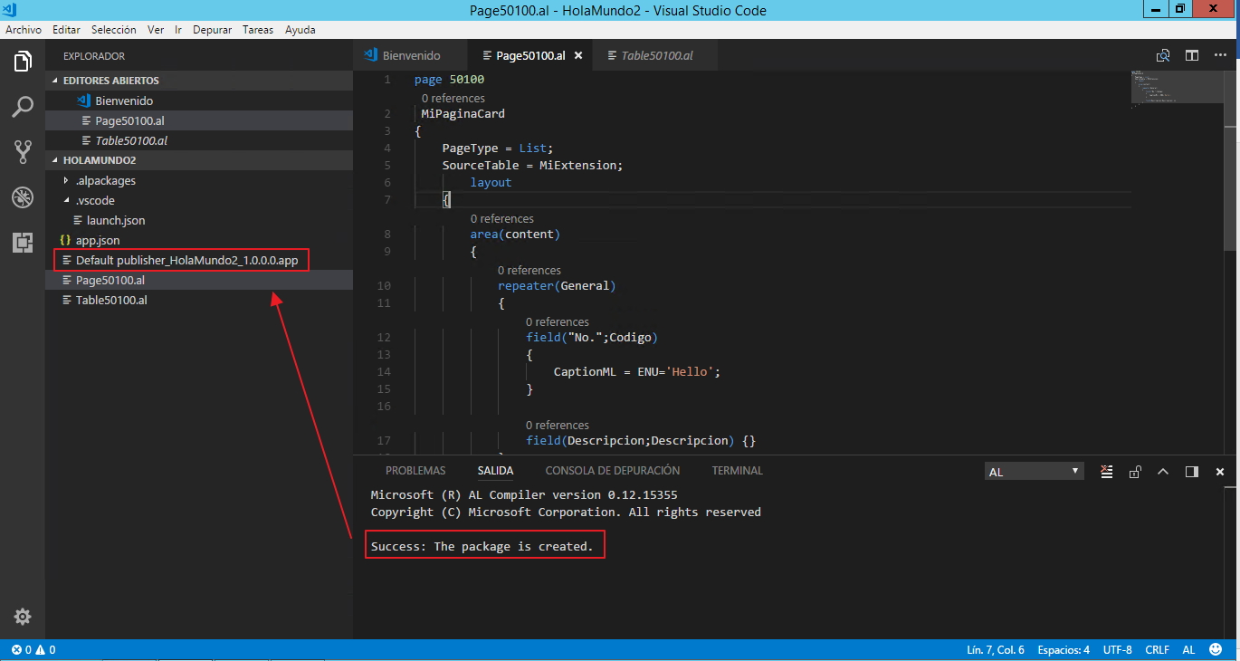Open the Depurar menu

coord(212,30)
